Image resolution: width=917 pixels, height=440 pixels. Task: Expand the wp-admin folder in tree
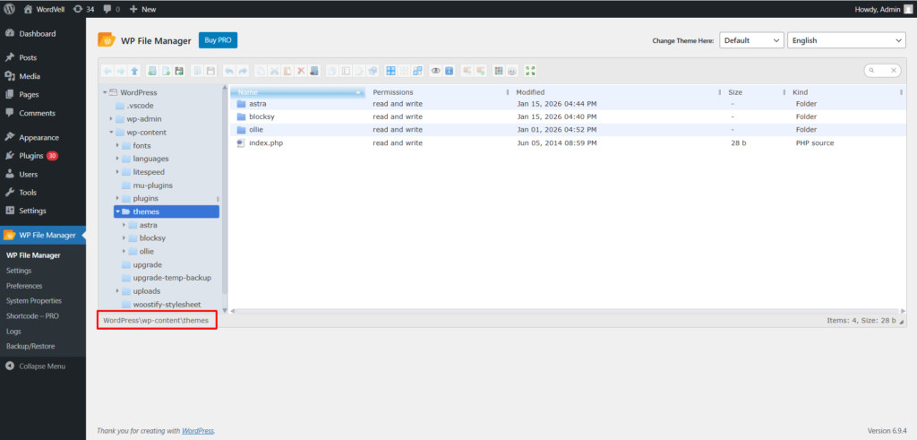[111, 119]
